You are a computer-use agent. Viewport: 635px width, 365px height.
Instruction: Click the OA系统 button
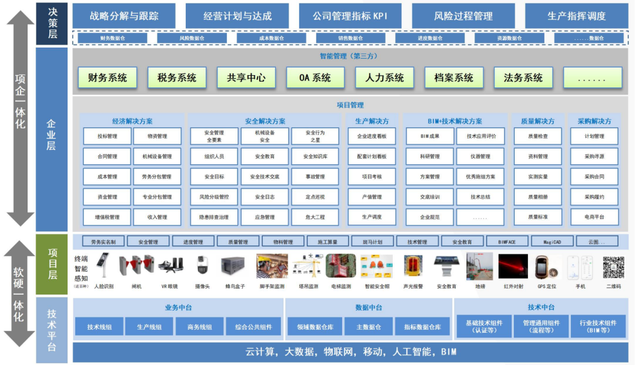tap(315, 77)
